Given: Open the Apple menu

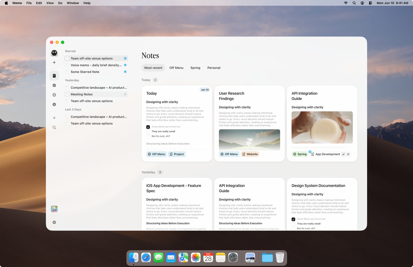Looking at the screenshot, I should (6, 3).
